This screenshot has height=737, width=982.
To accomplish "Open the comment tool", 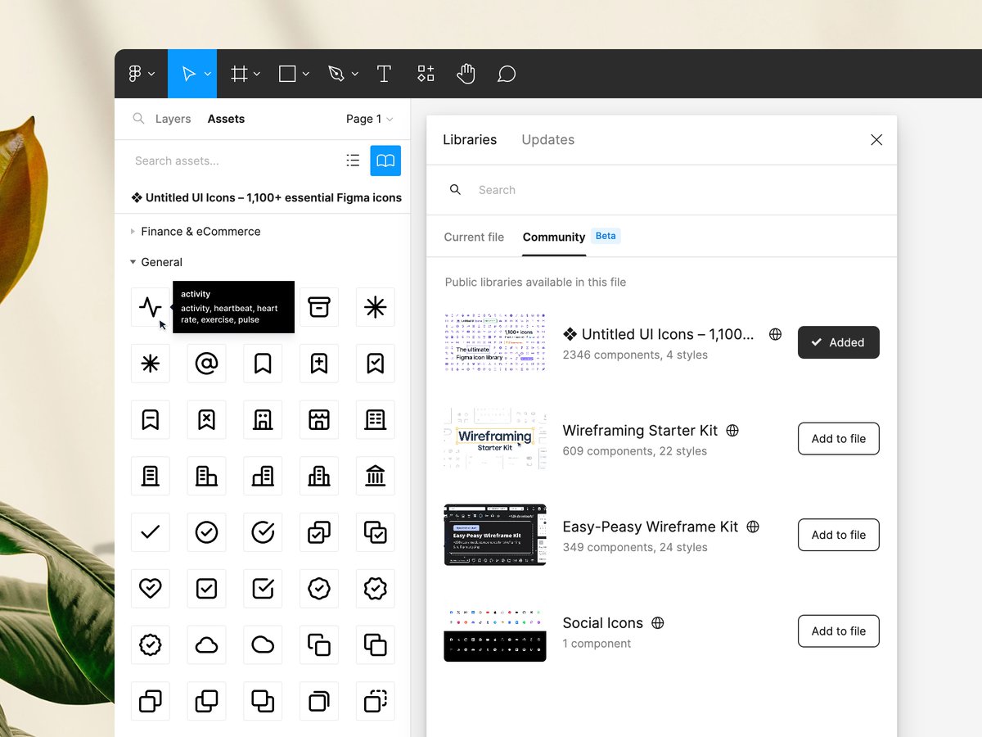I will pyautogui.click(x=506, y=73).
